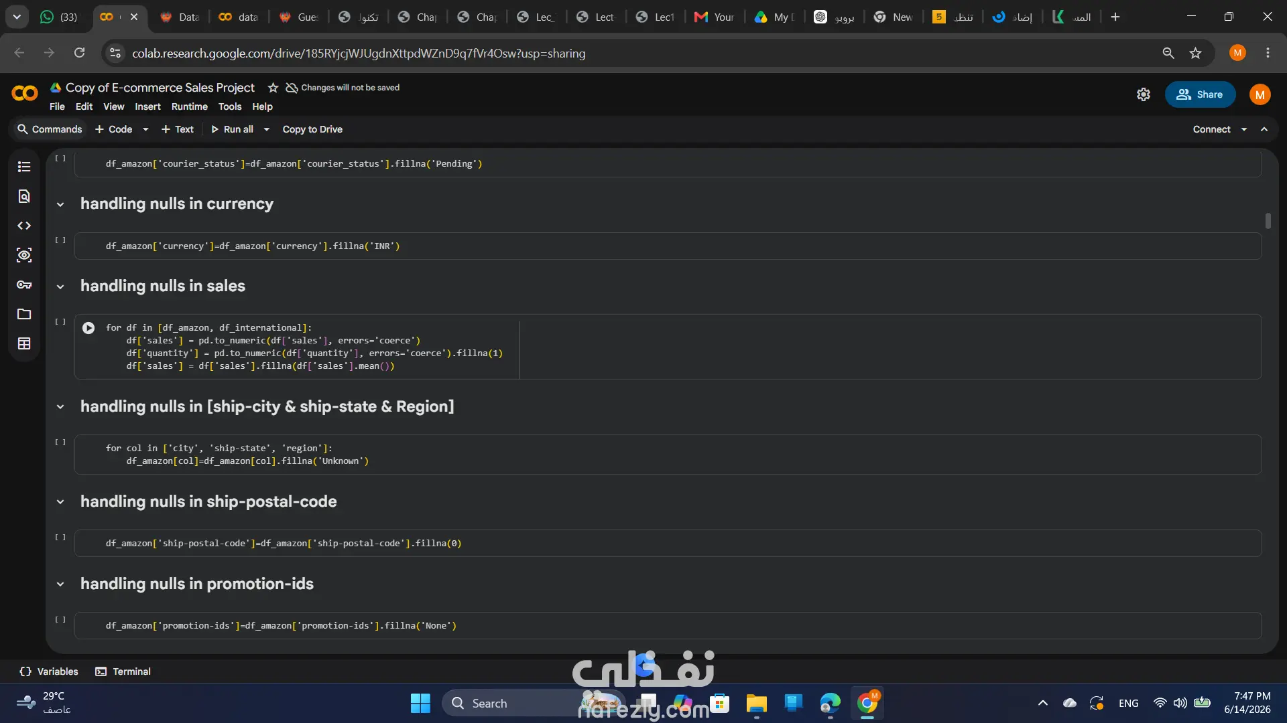
Task: Reload the browser page
Action: [x=79, y=53]
